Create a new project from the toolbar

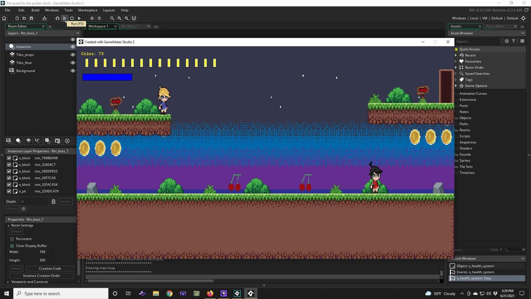tap(17, 18)
